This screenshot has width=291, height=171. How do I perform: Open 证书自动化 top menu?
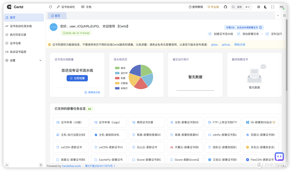click(66, 7)
